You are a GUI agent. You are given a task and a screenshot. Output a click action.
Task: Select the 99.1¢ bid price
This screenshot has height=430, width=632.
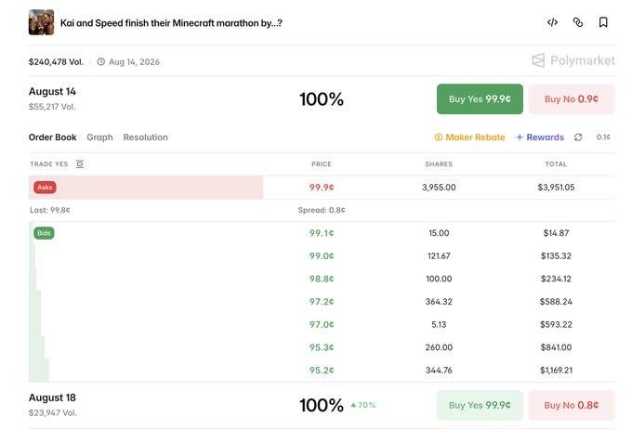[x=322, y=233]
